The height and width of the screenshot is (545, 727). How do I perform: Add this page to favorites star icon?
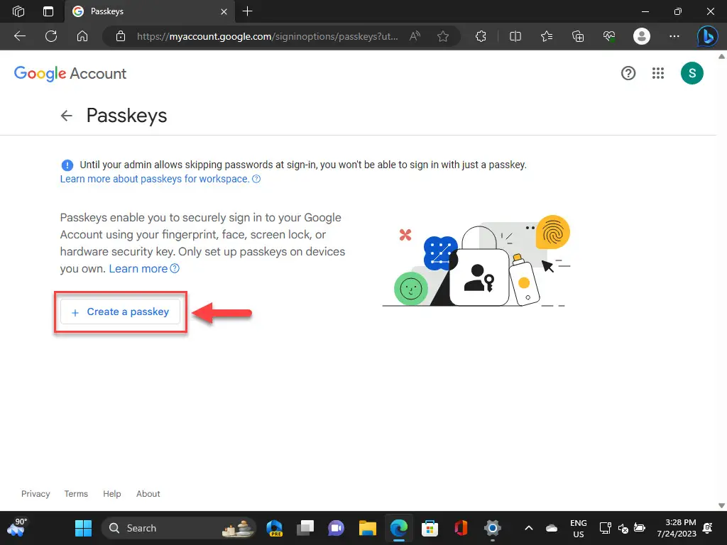[443, 36]
